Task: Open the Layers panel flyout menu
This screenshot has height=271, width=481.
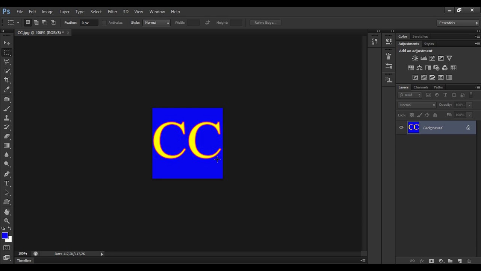Action: point(477,87)
